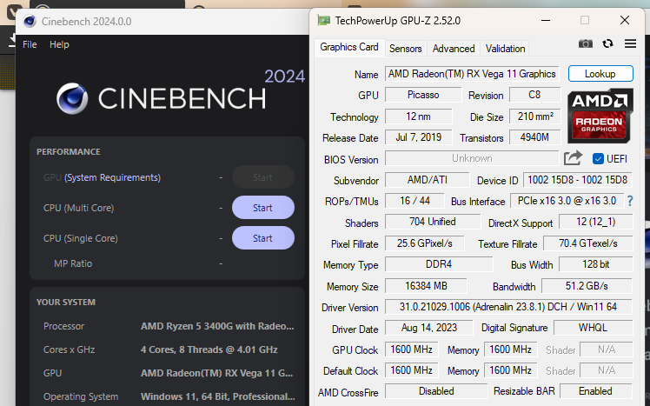Click the Windows 11 Operating System text

tap(217, 396)
